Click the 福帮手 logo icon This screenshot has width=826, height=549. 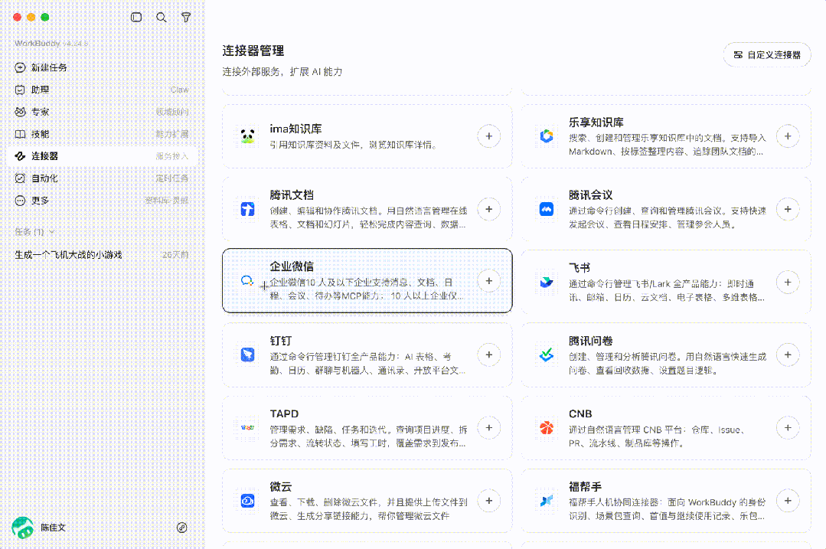[547, 501]
